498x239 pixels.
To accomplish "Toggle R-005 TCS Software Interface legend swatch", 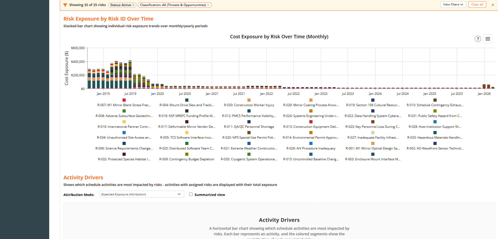I will 187,133.
